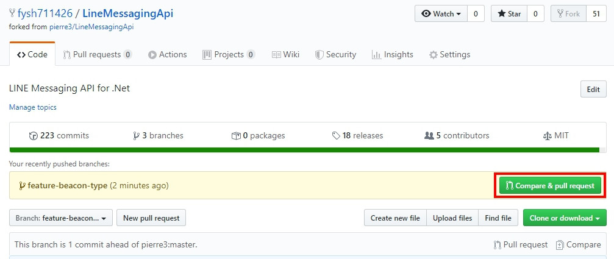Click Edit repository description button

click(x=593, y=89)
